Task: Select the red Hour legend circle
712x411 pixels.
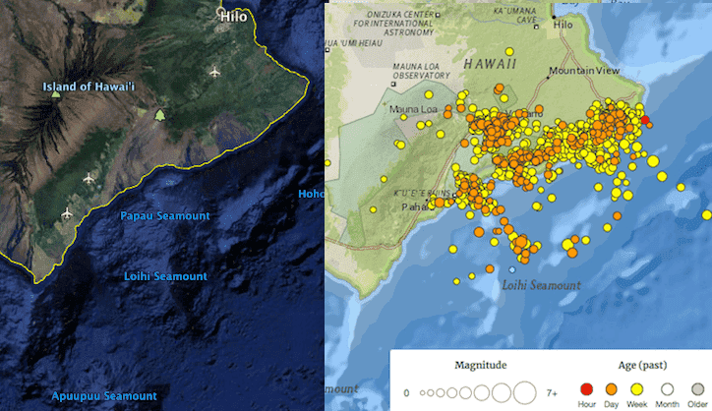Action: 587,389
